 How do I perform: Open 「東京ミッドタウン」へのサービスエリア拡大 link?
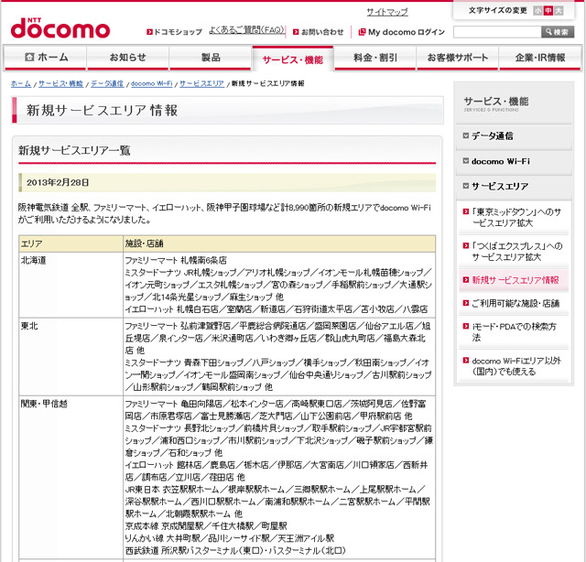coord(516,218)
